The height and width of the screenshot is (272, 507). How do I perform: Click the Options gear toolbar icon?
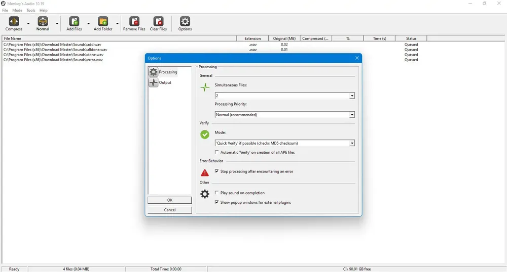point(185,21)
